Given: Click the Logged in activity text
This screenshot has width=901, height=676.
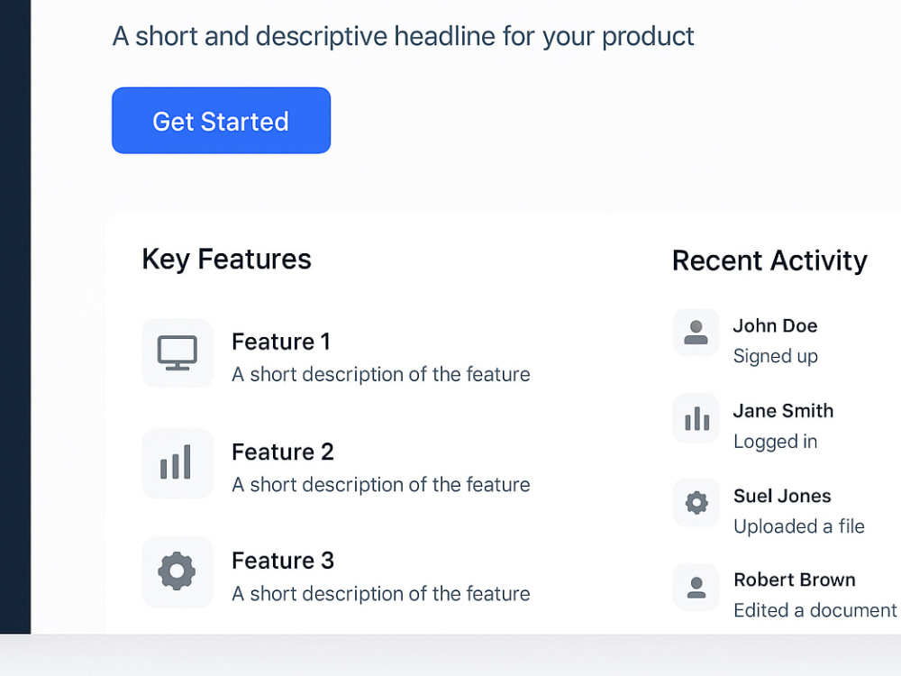Looking at the screenshot, I should click(x=775, y=442).
